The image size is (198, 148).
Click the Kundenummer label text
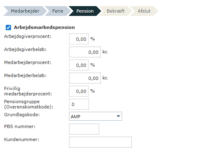pyautogui.click(x=22, y=139)
